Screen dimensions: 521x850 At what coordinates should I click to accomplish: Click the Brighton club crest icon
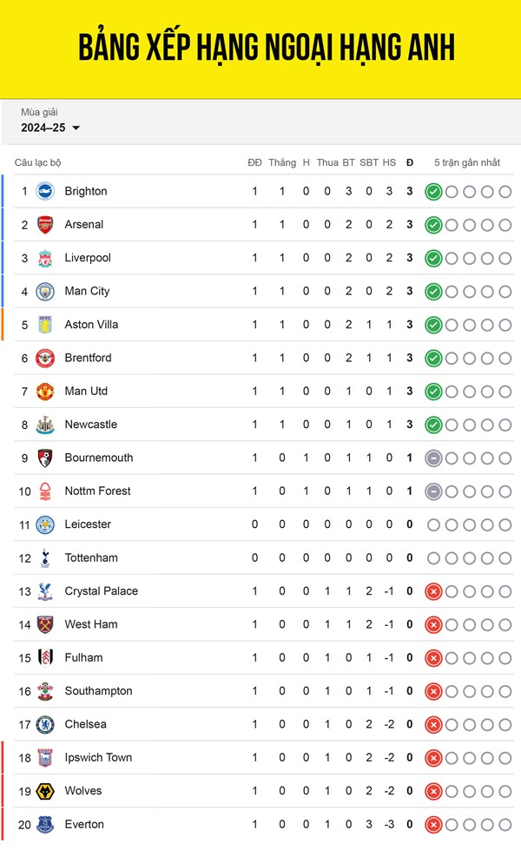(45, 191)
